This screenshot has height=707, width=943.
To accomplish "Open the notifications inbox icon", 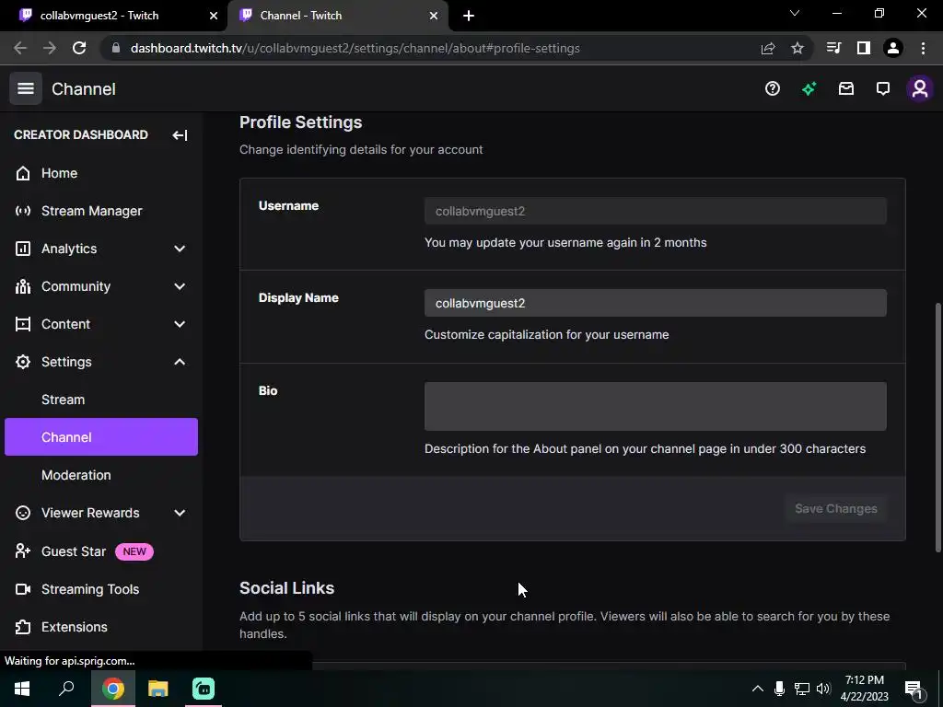I will 846,89.
